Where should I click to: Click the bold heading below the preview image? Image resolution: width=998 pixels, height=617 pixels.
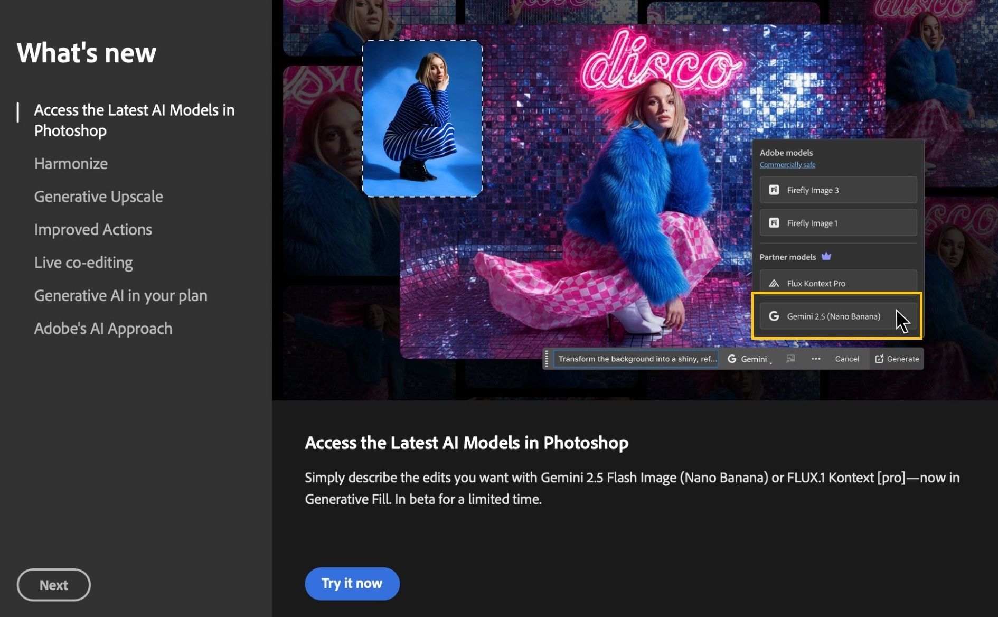(467, 443)
